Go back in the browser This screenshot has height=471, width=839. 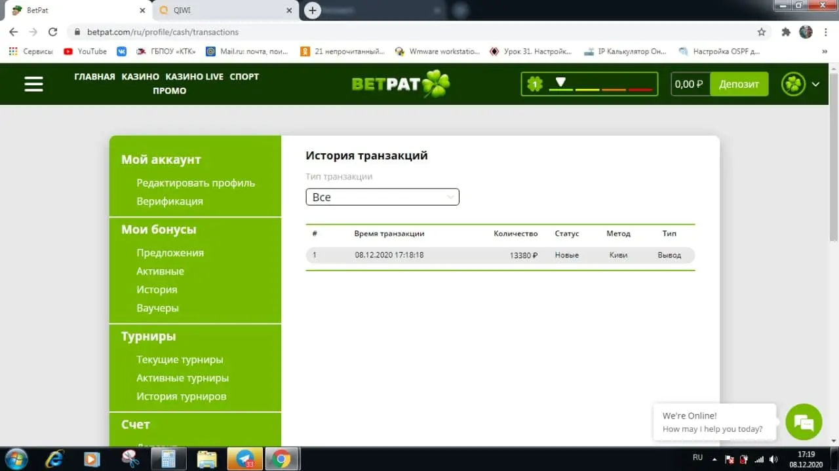coord(14,31)
